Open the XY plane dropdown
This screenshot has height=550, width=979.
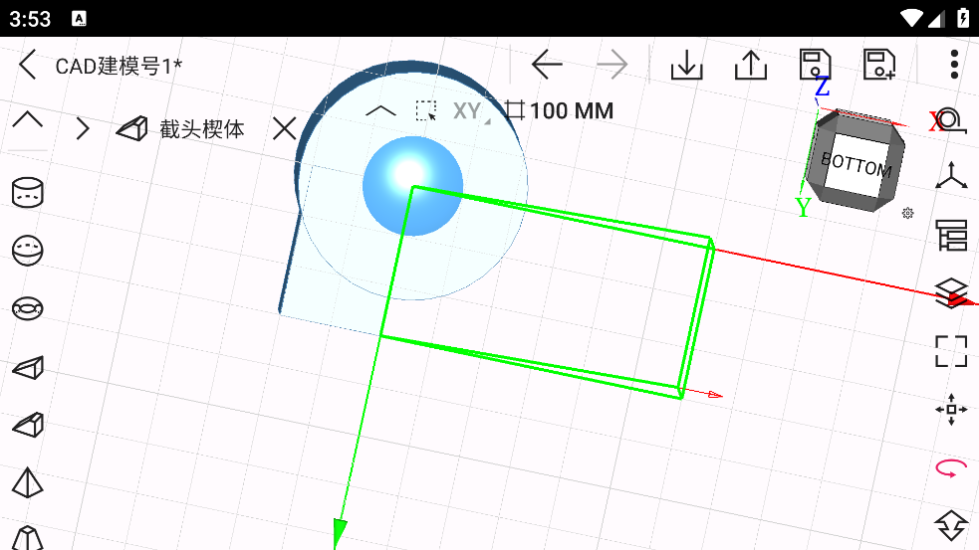point(471,111)
